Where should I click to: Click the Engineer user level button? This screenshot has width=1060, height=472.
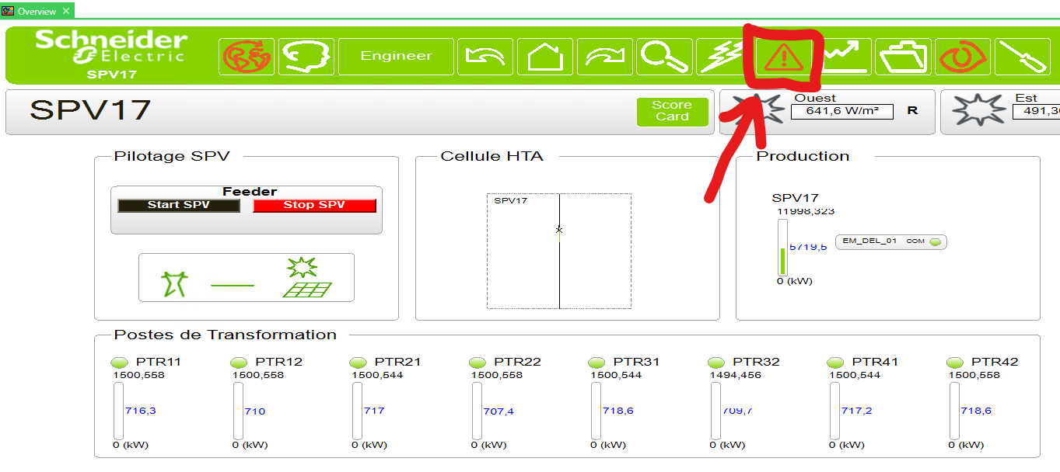point(396,57)
